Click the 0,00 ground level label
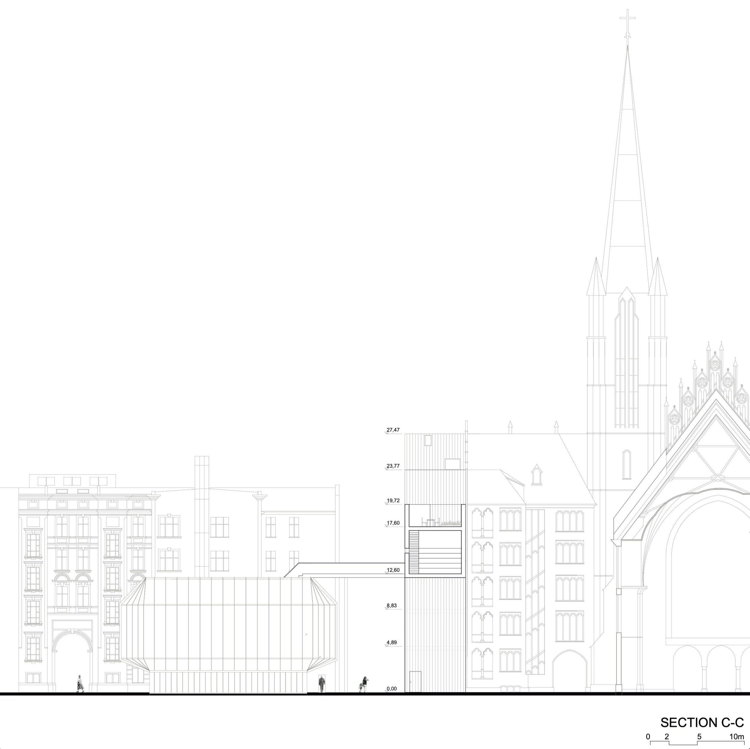Viewport: 750px width, 749px height. click(392, 688)
